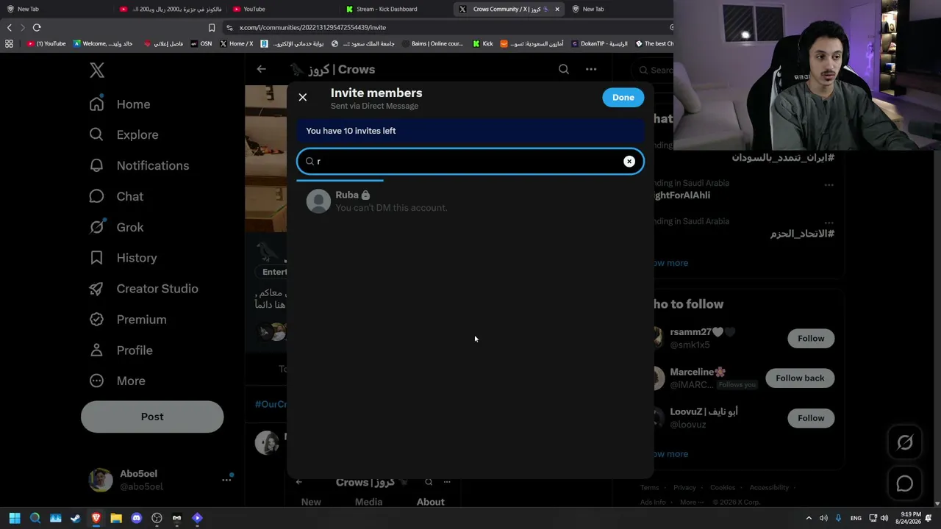
Task: Open the floating messages chat button
Action: (904, 483)
